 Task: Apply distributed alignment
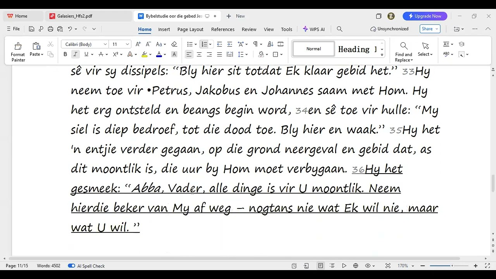tap(229, 55)
